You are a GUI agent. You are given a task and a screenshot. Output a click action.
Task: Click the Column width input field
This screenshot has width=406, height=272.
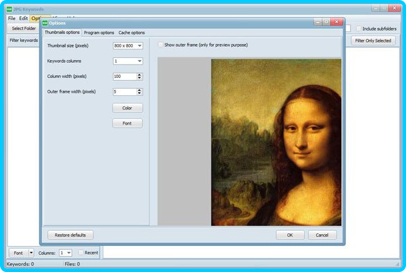(x=125, y=77)
